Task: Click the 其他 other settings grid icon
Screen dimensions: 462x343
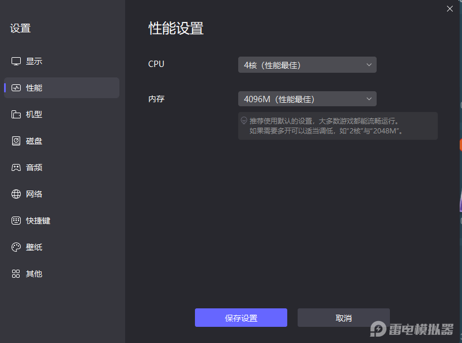Action: pos(16,273)
